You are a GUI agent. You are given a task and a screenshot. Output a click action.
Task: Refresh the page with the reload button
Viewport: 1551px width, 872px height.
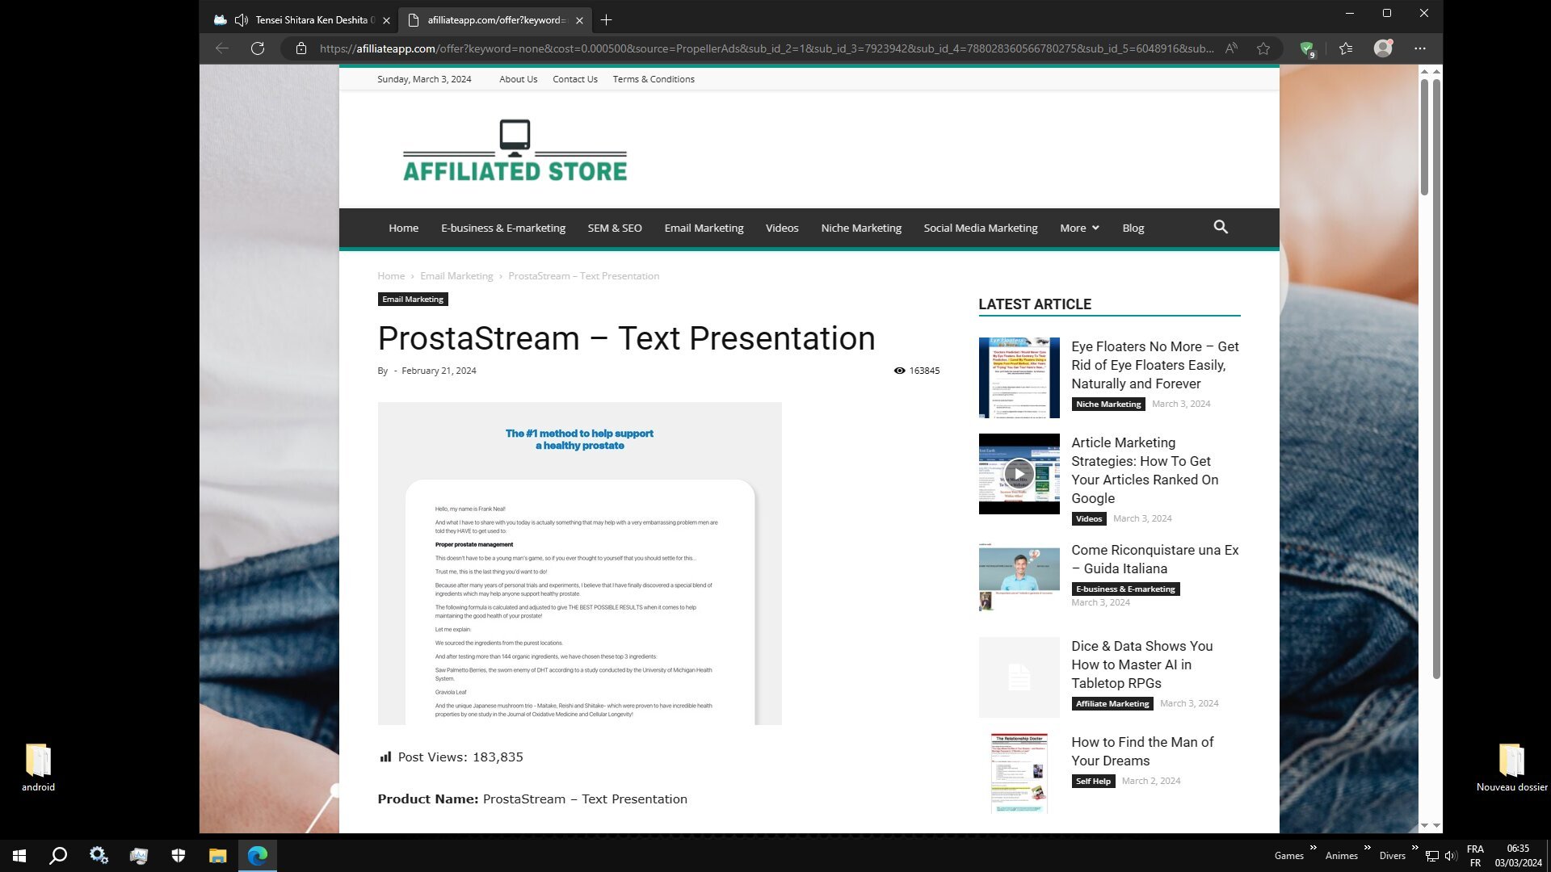[x=258, y=48]
